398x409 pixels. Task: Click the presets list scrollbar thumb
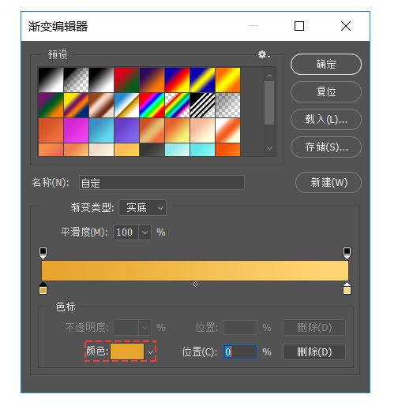269,102
